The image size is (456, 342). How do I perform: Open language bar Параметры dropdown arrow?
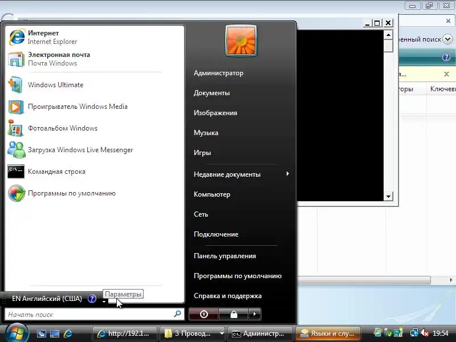(104, 302)
